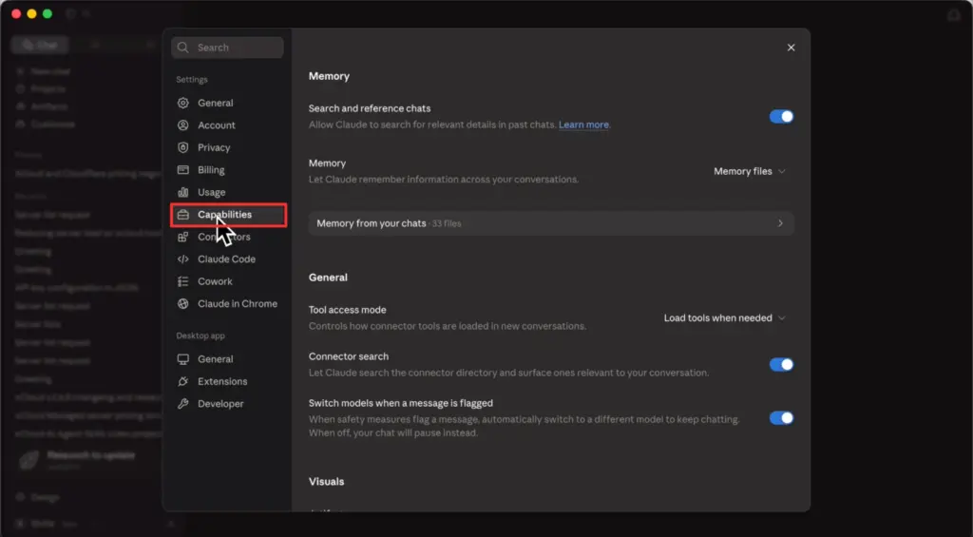Viewport: 973px width, 537px height.
Task: Click the Claude in Chrome browser icon
Action: click(x=183, y=304)
